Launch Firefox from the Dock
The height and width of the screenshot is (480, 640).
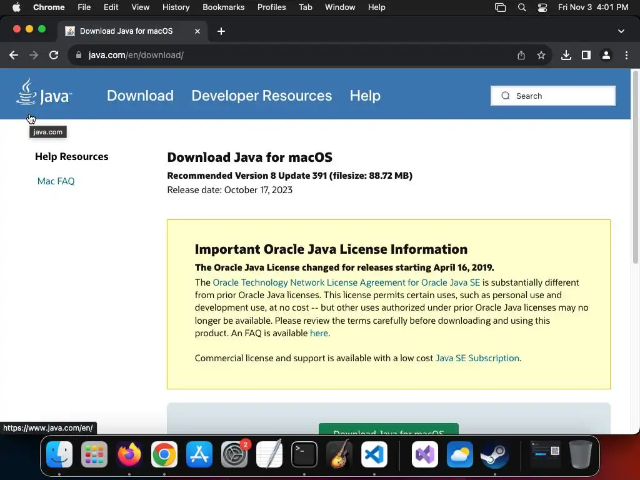click(x=129, y=454)
